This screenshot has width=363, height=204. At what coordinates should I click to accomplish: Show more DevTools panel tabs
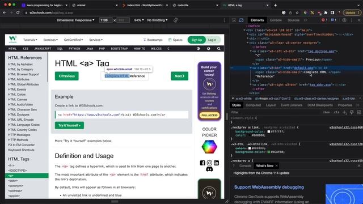[305, 20]
